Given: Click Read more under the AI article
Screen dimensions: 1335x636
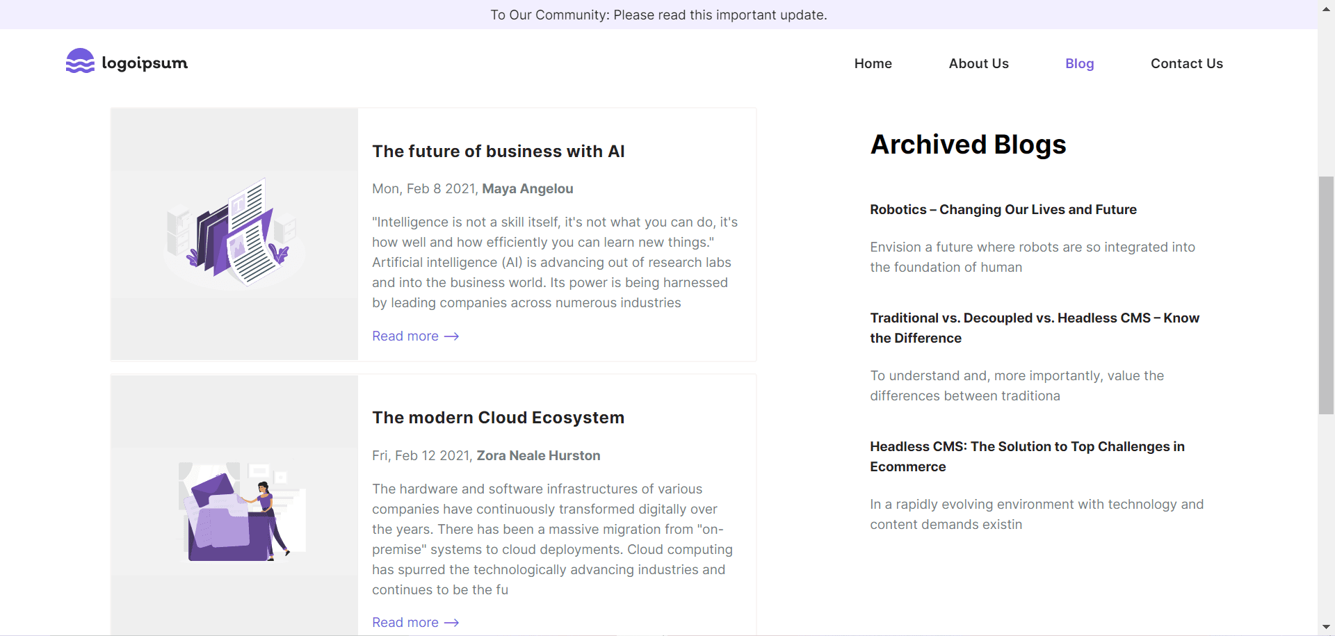Looking at the screenshot, I should pyautogui.click(x=405, y=336).
